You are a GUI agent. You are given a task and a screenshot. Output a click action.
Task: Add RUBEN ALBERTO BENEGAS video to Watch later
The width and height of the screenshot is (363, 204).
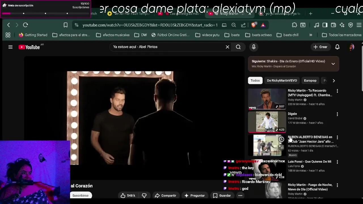(281, 139)
